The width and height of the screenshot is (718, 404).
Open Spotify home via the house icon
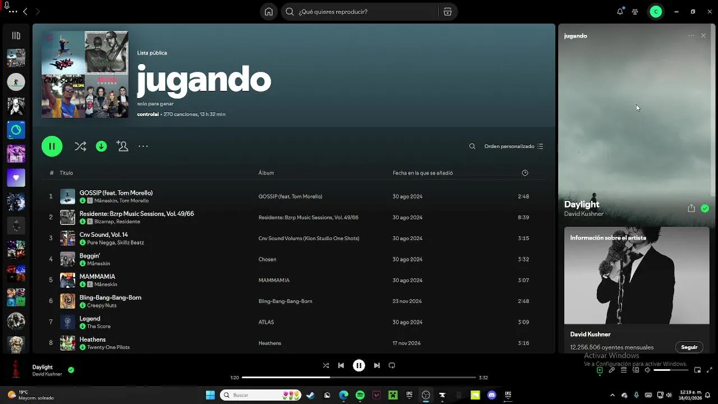pyautogui.click(x=269, y=12)
